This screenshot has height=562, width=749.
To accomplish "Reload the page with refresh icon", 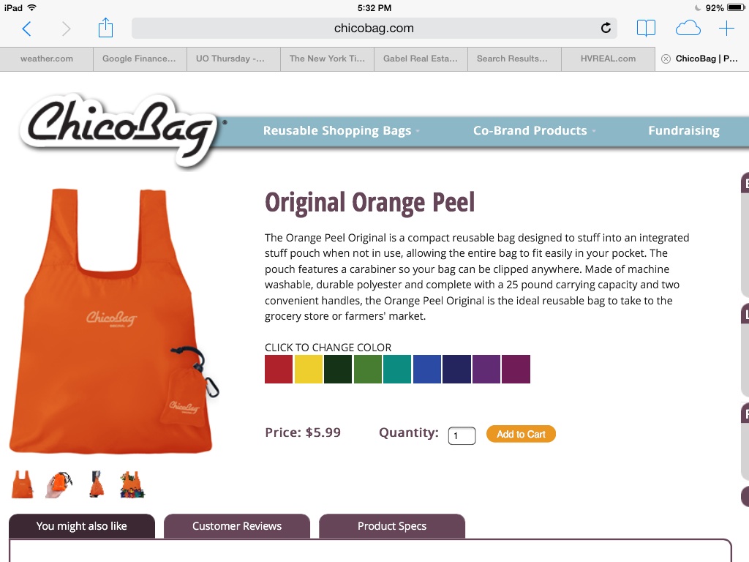I will (606, 29).
